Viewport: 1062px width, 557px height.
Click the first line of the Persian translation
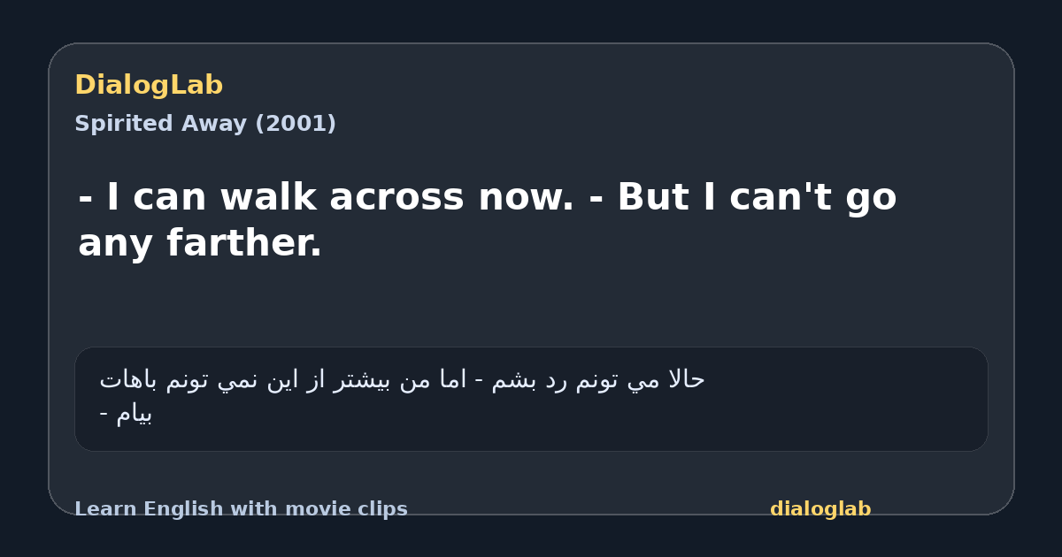point(403,380)
